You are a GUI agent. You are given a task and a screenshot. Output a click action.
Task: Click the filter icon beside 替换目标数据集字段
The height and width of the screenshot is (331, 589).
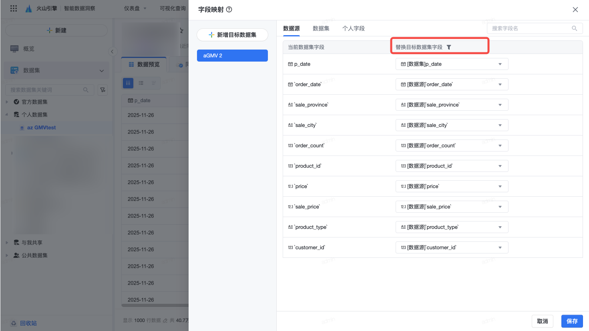click(449, 47)
